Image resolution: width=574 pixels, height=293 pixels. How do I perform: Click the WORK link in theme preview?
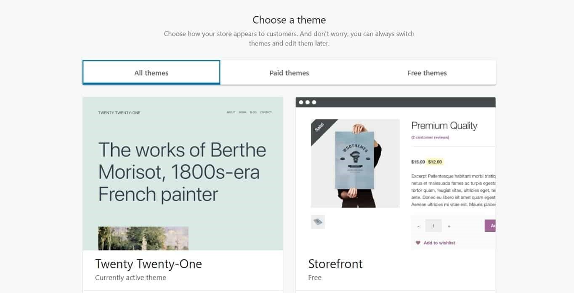point(242,112)
